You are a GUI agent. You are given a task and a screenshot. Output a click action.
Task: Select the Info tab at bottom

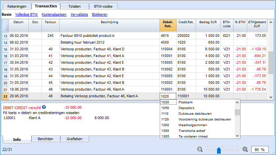(17, 139)
